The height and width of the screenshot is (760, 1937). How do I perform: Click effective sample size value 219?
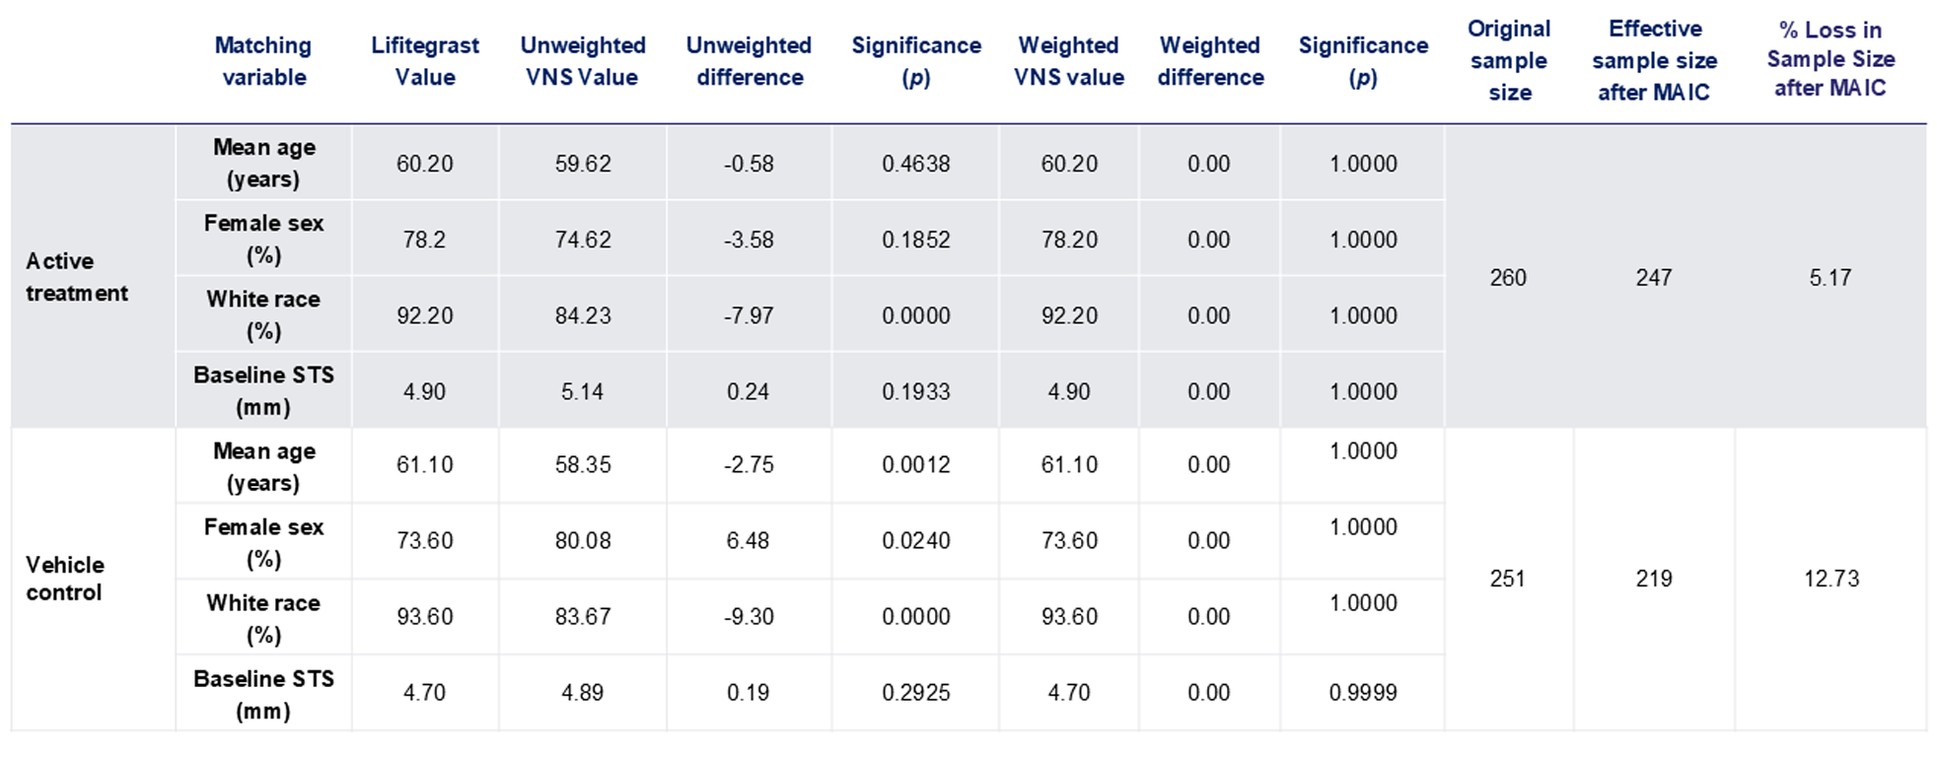[x=1654, y=579]
